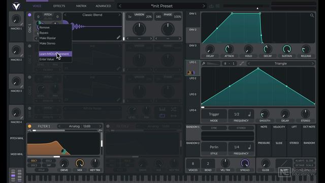Screen dimensions: 325x183
Task: Enable oscillator 3 power button
Action: (29, 77)
